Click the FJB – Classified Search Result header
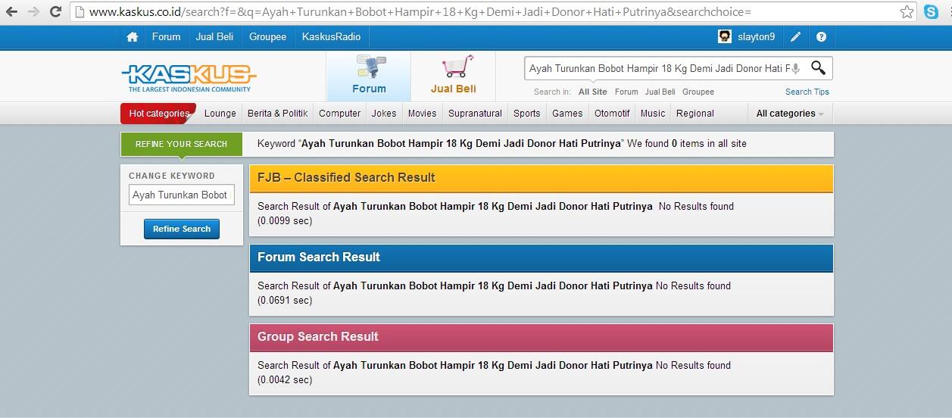Screen dimensions: 952x418 542,178
